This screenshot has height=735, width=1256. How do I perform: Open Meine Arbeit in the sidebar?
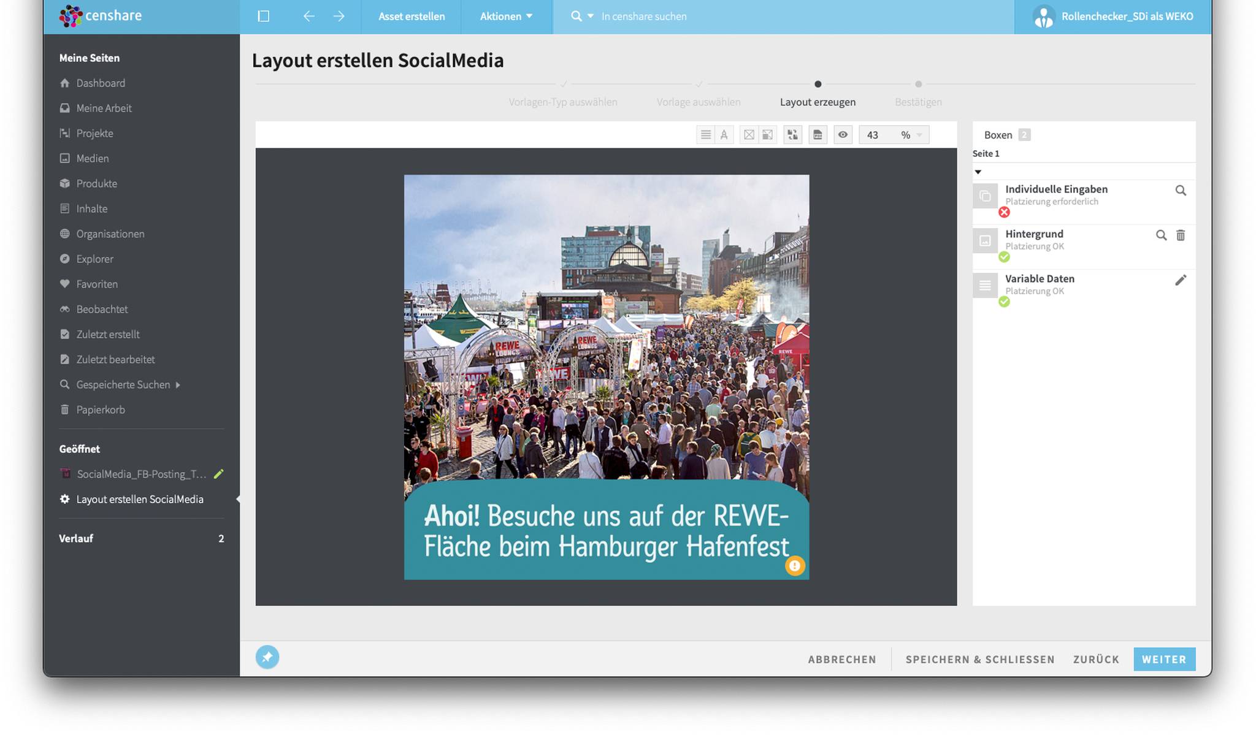(x=104, y=109)
